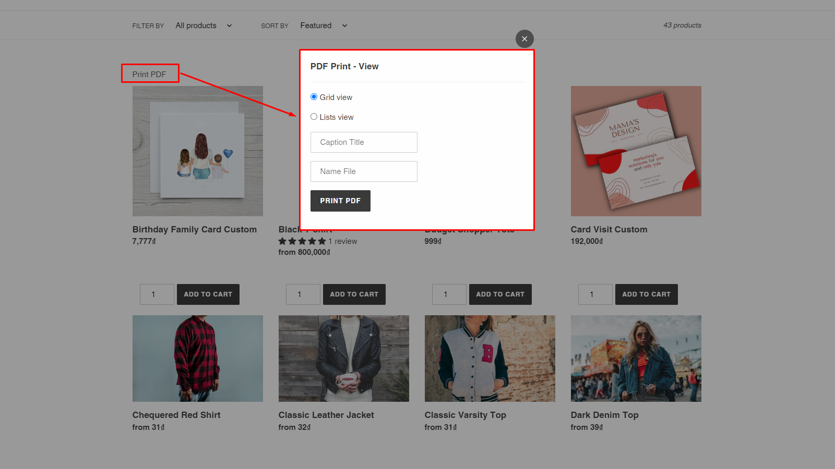The image size is (835, 469).
Task: Add Classic Varsity Top to cart
Action: (500, 294)
